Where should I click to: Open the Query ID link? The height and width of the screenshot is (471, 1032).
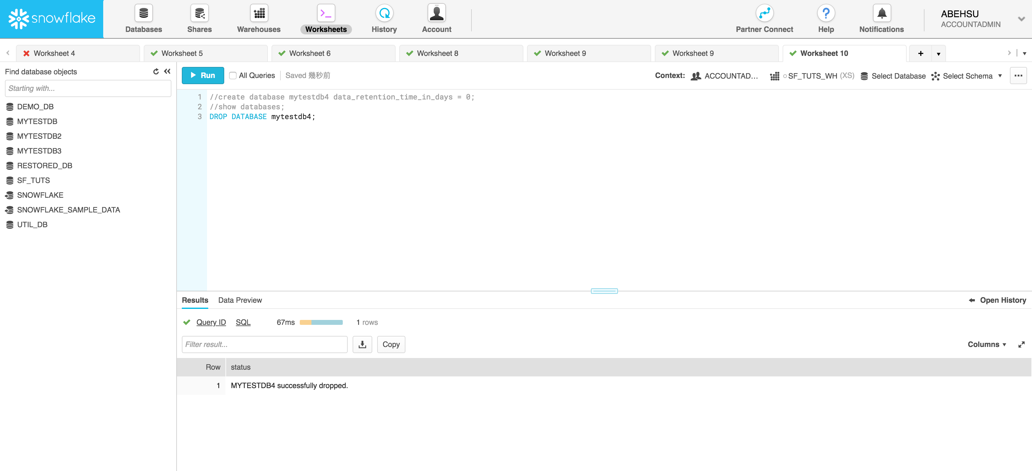pyautogui.click(x=211, y=322)
